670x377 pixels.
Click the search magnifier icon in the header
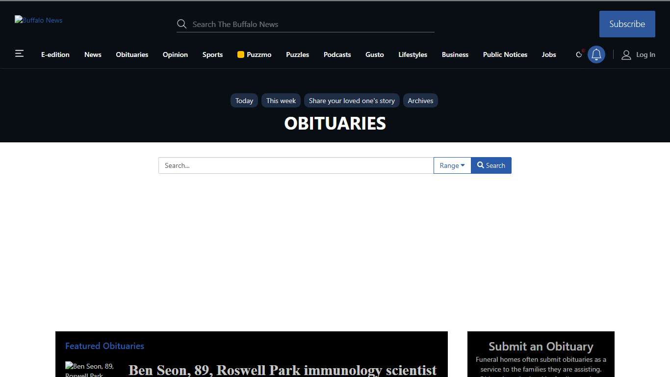click(181, 24)
